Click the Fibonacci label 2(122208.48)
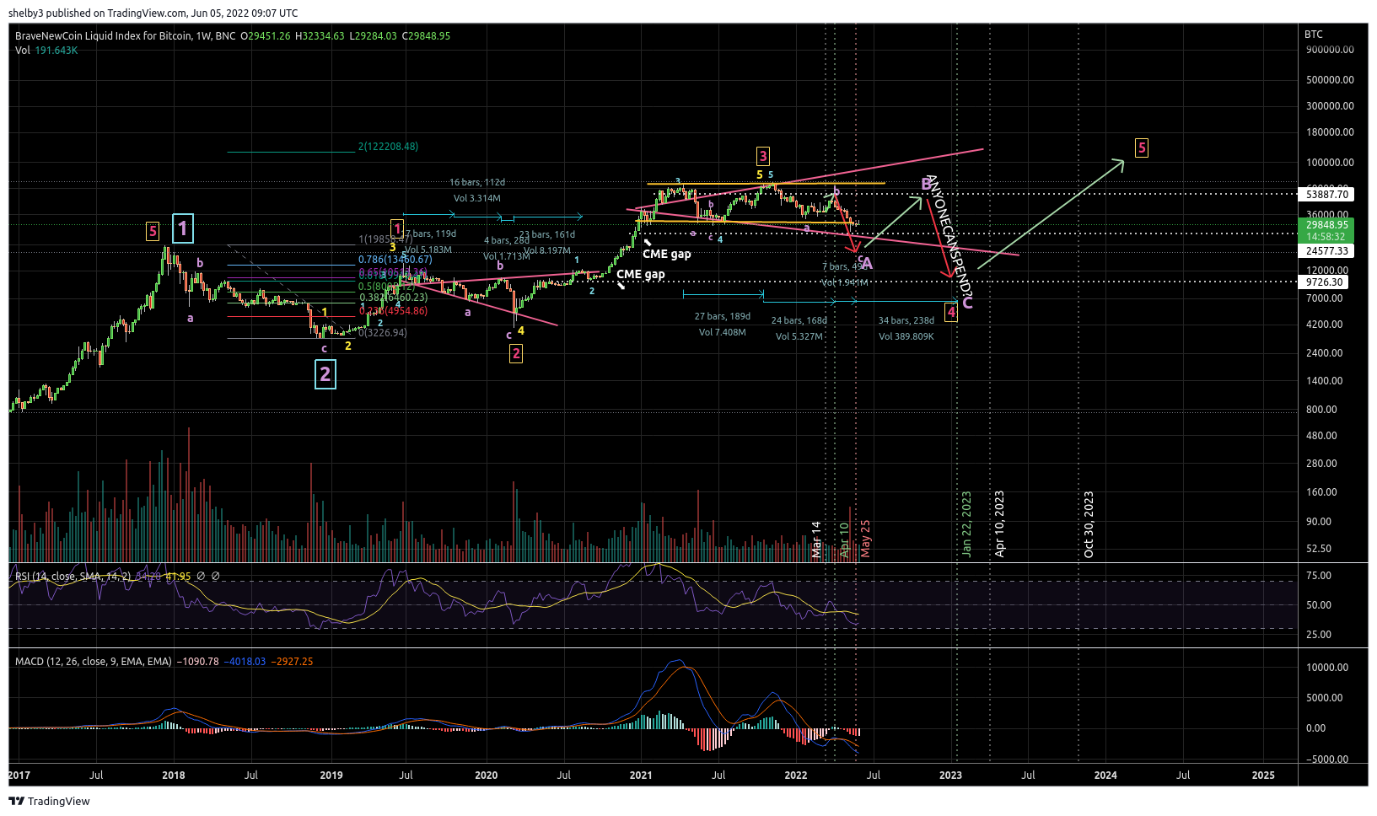The height and width of the screenshot is (816, 1377). tap(388, 147)
